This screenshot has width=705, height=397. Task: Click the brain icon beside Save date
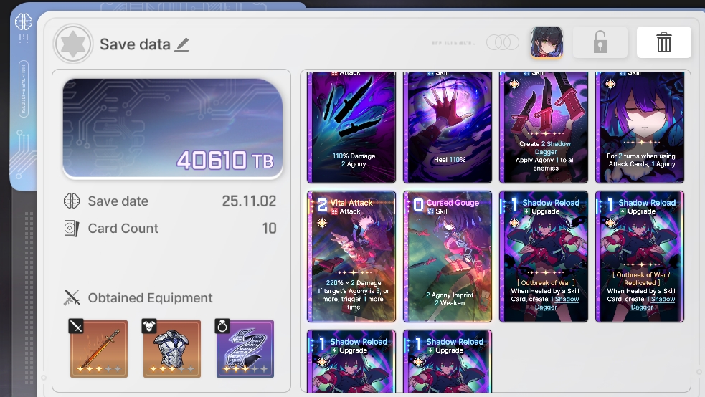[x=72, y=201]
